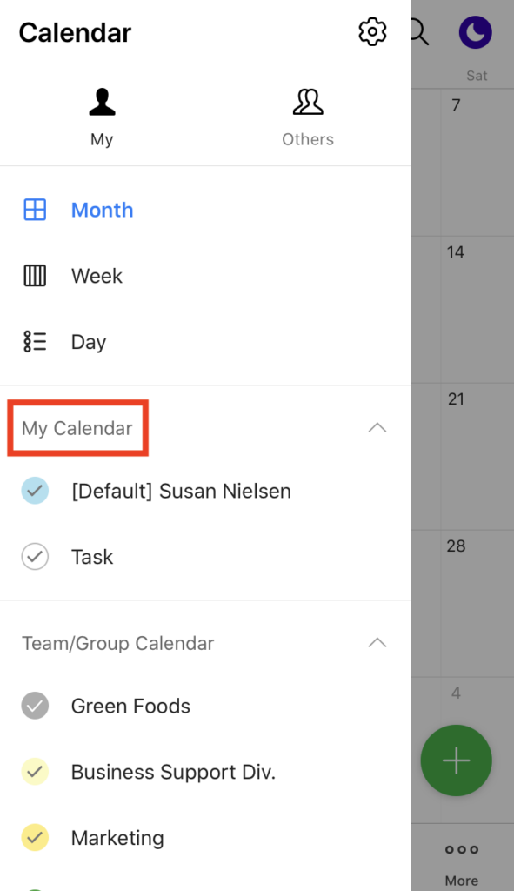This screenshot has width=514, height=891.
Task: Enable dark mode with the moon icon
Action: click(475, 31)
